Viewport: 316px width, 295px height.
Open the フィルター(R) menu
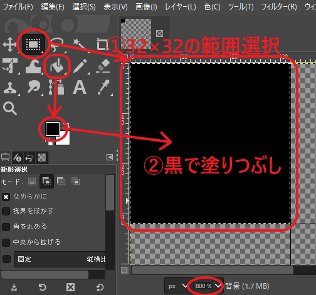click(279, 7)
